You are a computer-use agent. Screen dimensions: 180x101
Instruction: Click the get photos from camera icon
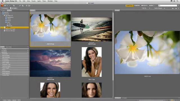click(x=20, y=6)
